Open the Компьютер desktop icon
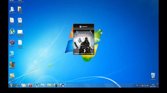Viewport: 167px width, 93px height. pos(12,1)
